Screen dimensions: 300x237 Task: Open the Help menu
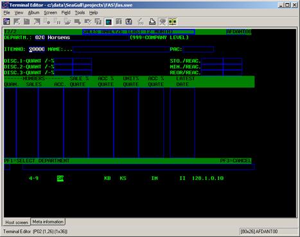(93, 13)
